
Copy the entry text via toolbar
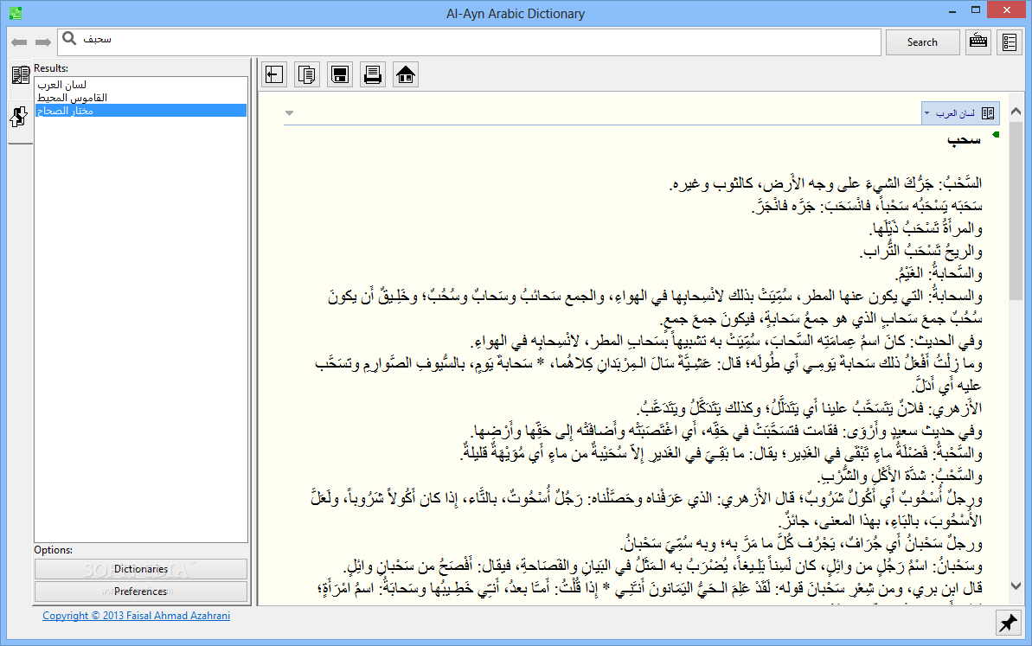(307, 74)
